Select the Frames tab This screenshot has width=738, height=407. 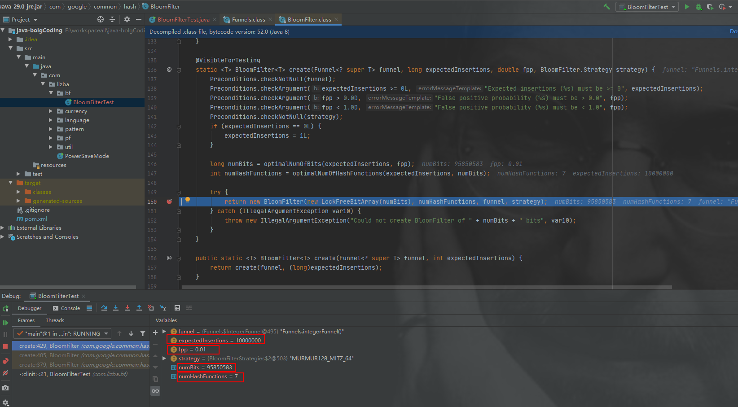[x=26, y=320]
